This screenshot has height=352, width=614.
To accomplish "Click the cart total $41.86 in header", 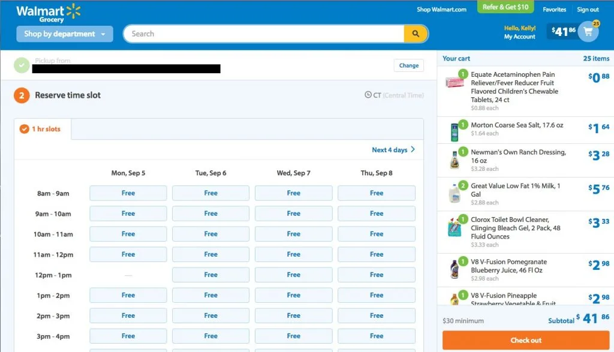I will click(x=564, y=31).
